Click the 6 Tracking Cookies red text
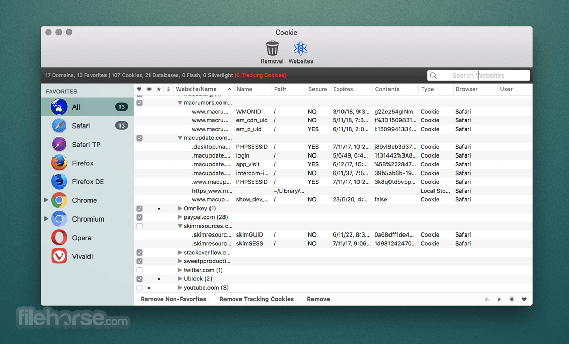The height and width of the screenshot is (344, 569). click(261, 75)
